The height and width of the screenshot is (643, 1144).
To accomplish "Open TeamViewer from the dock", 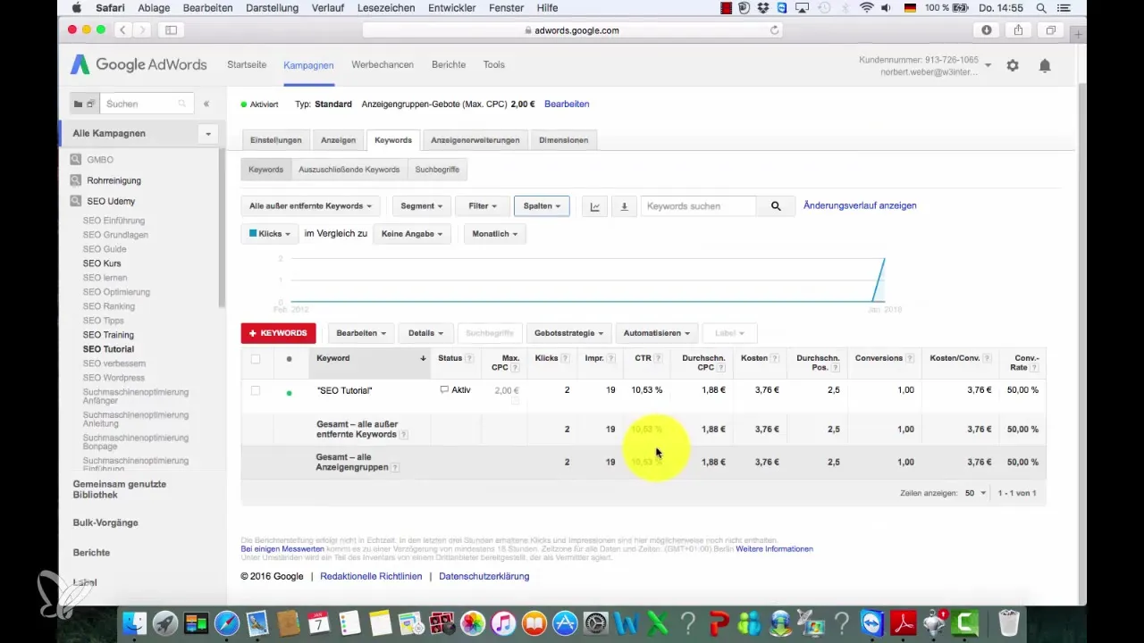I will [x=872, y=622].
